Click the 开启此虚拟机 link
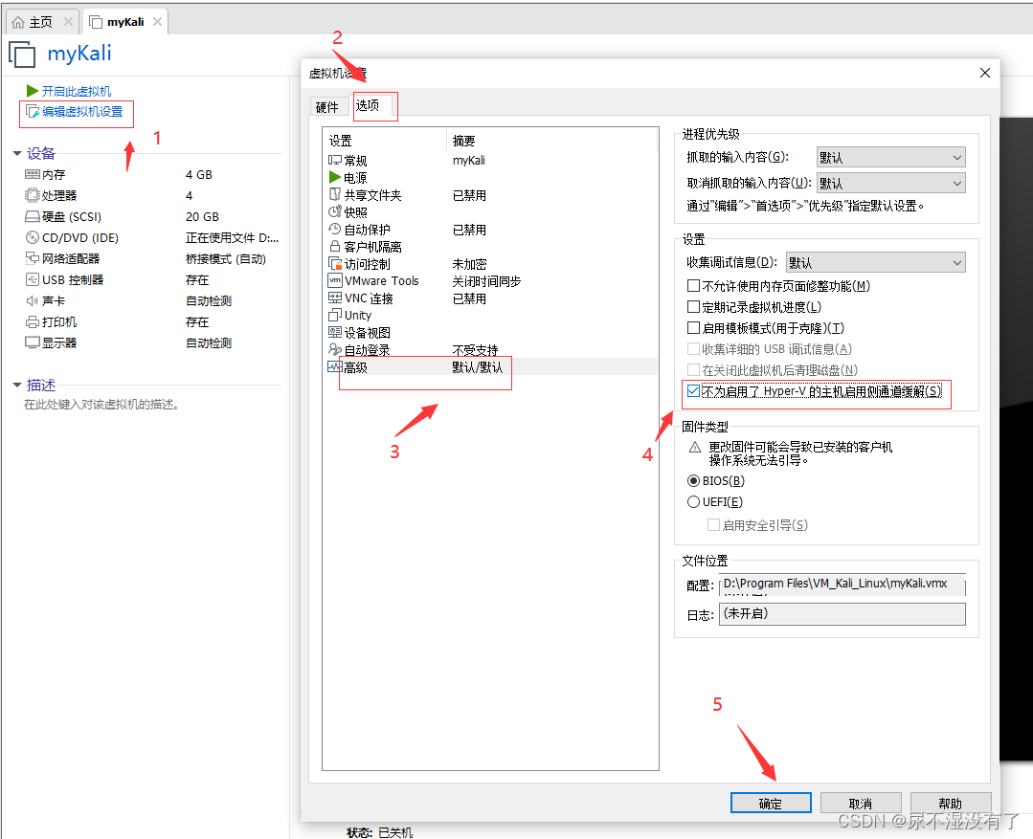This screenshot has height=839, width=1033. tap(77, 91)
